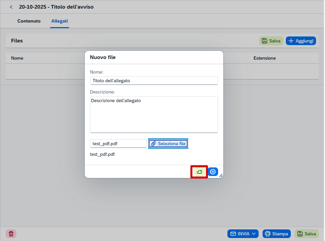
Task: Click Aggiungi with the plus icon
Action: point(300,41)
